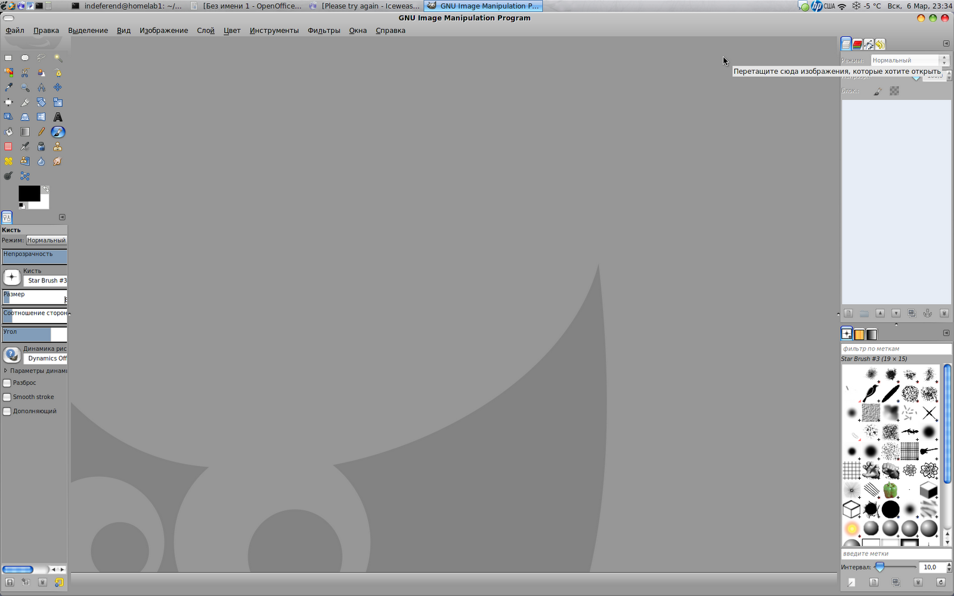Select the Measure compass tool
954x596 pixels.
(41, 88)
